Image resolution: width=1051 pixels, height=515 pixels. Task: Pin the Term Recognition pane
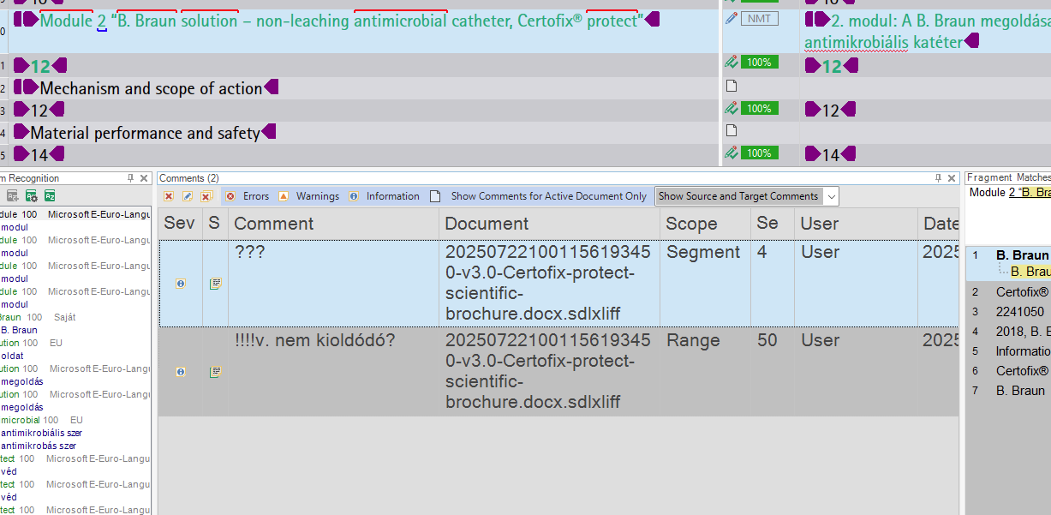tap(131, 178)
